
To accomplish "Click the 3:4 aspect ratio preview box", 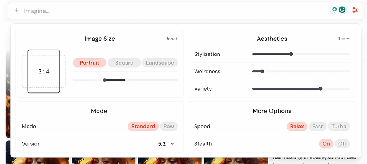I will click(44, 71).
